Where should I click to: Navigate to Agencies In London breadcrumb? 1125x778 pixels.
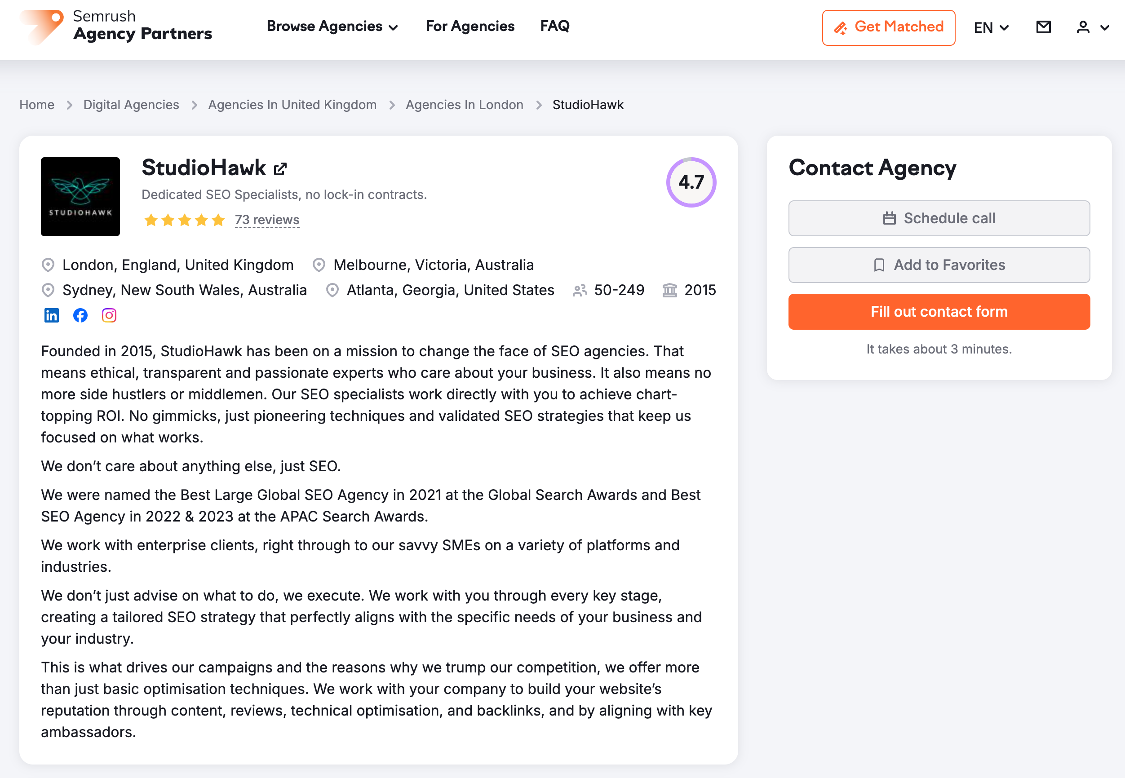click(x=464, y=105)
